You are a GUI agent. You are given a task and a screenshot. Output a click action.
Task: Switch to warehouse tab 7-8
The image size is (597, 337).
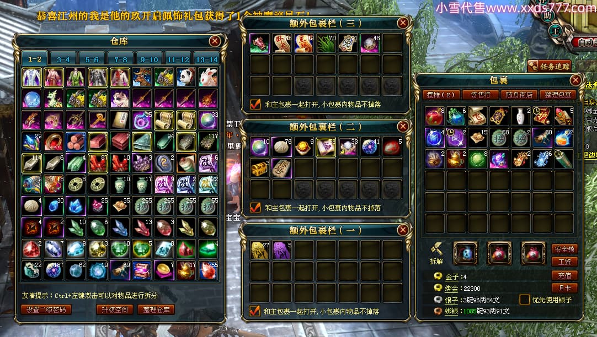[121, 59]
